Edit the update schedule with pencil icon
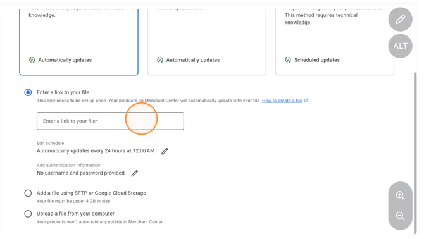 [165, 151]
